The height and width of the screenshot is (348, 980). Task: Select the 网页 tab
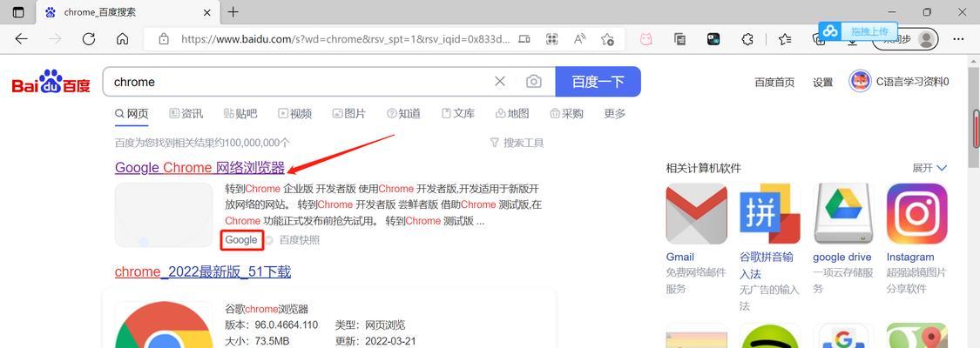pos(132,113)
